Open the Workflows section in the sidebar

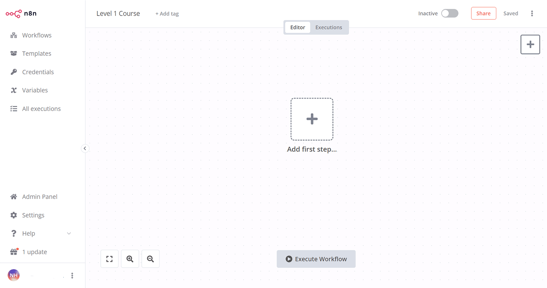[x=37, y=35]
